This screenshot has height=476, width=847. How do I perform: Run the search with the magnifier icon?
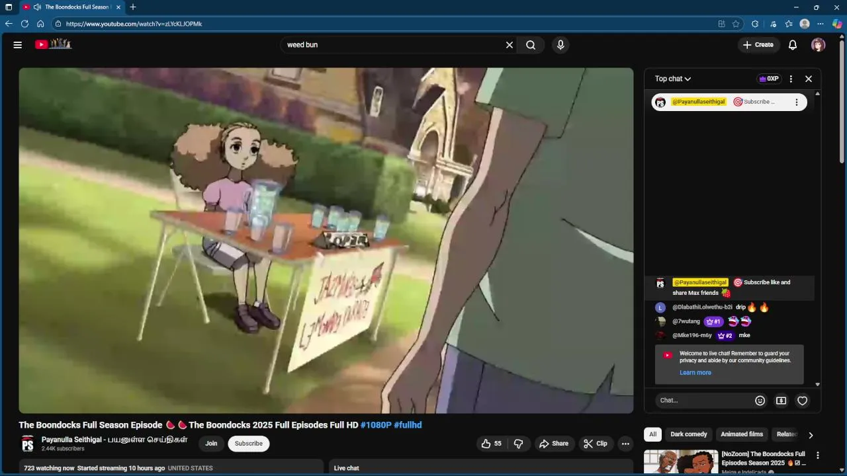531,45
